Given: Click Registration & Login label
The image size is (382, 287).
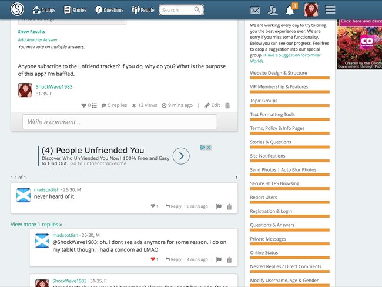Looking at the screenshot, I should click(271, 211).
